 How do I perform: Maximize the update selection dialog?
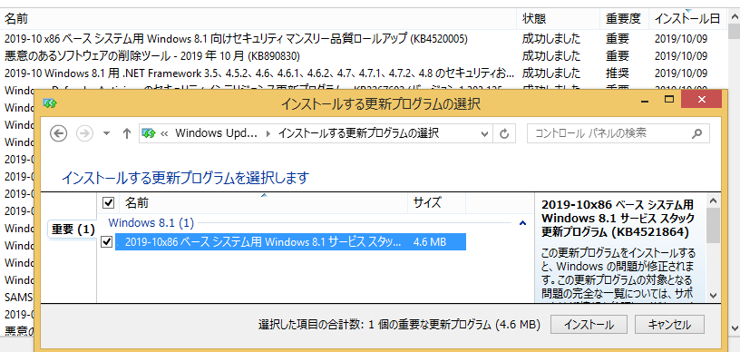668,100
